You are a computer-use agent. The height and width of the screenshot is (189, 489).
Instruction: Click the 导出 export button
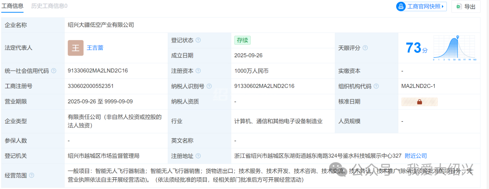466,6
